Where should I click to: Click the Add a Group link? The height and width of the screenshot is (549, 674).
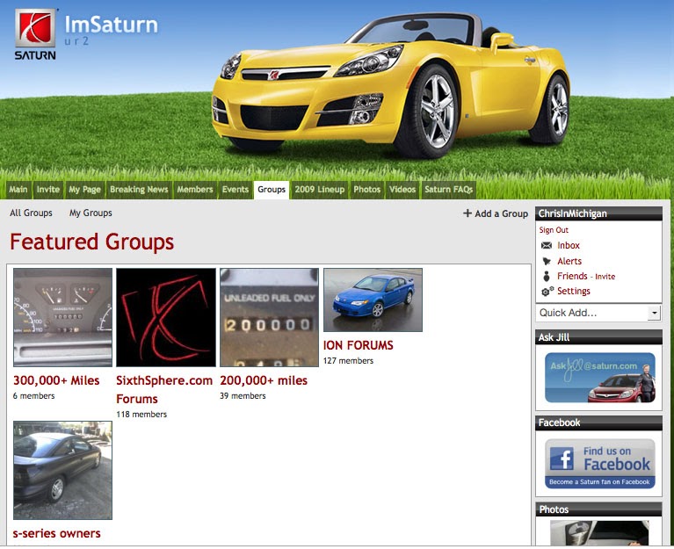pos(501,213)
